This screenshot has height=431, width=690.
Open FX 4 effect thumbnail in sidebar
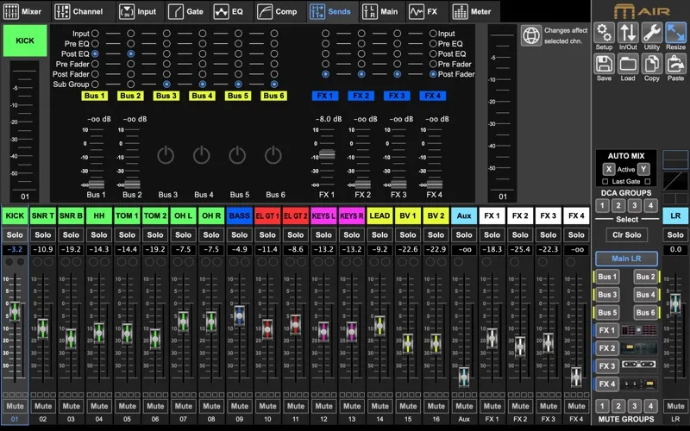[x=638, y=384]
